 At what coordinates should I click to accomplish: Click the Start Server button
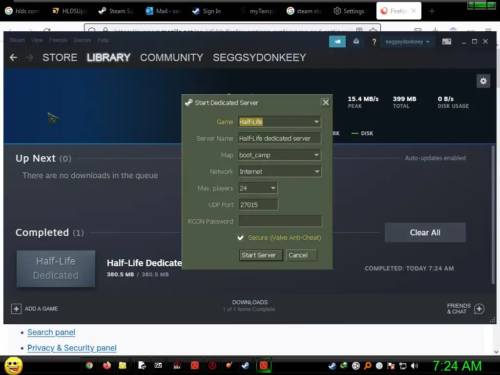click(x=261, y=255)
